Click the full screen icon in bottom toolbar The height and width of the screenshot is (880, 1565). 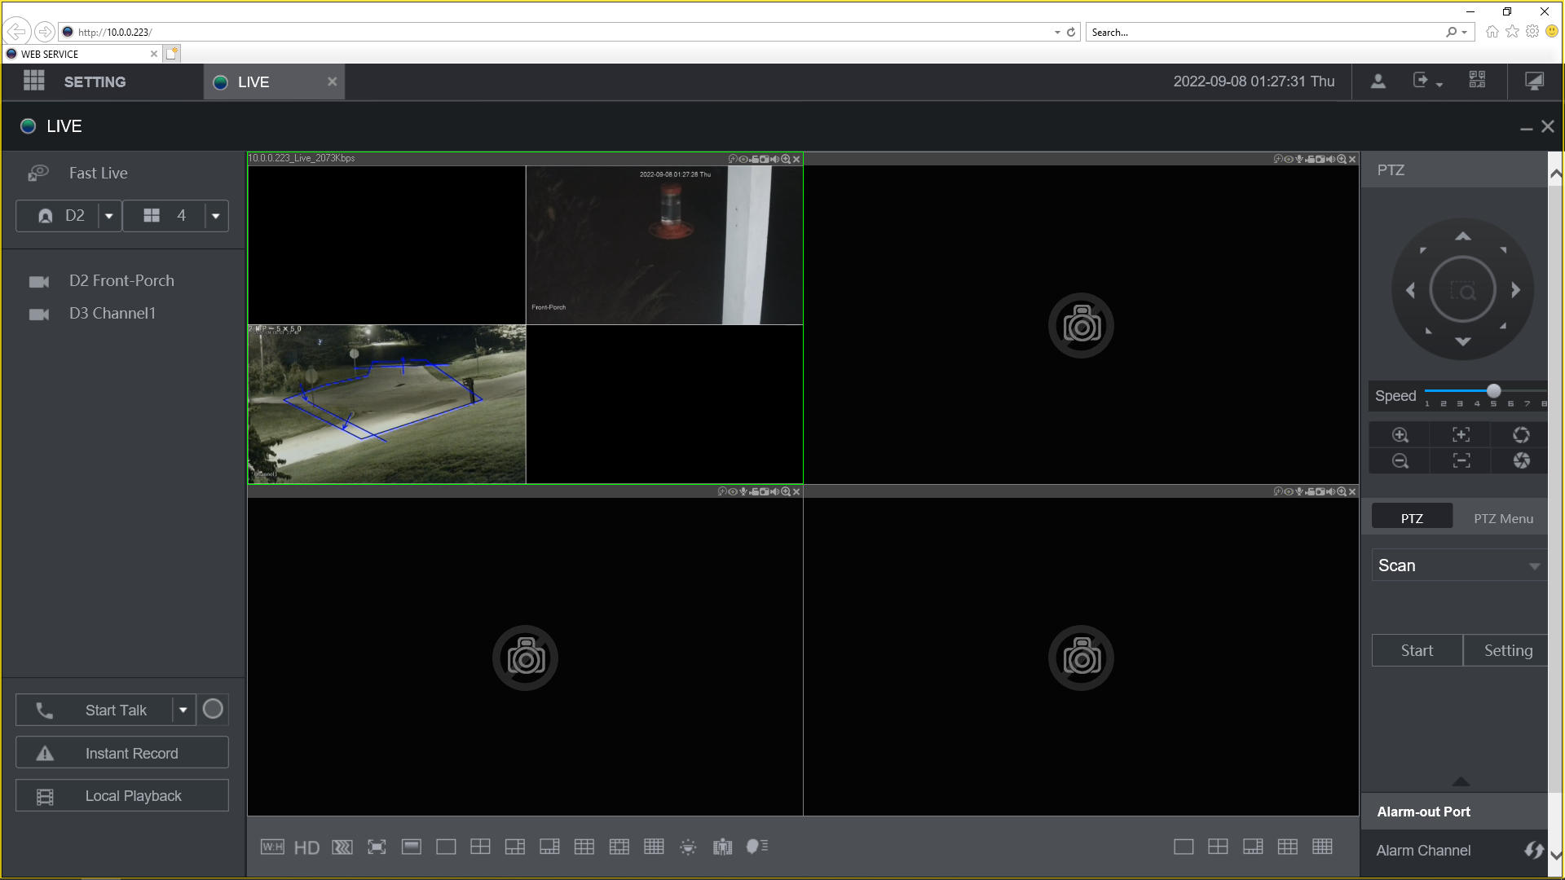point(377,847)
